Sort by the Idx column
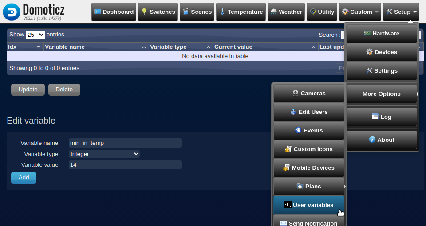Image resolution: width=426 pixels, height=226 pixels. click(x=25, y=47)
